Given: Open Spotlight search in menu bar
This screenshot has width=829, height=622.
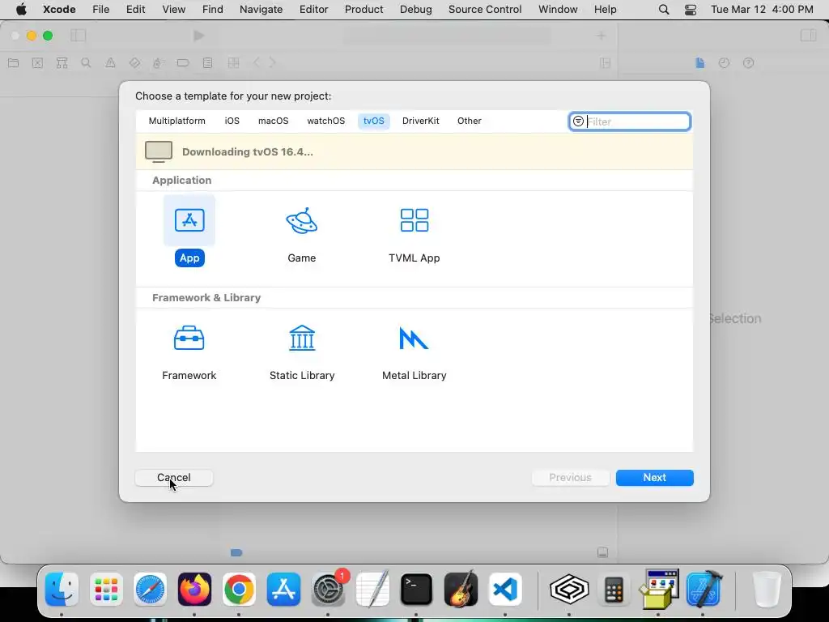Looking at the screenshot, I should [x=664, y=10].
